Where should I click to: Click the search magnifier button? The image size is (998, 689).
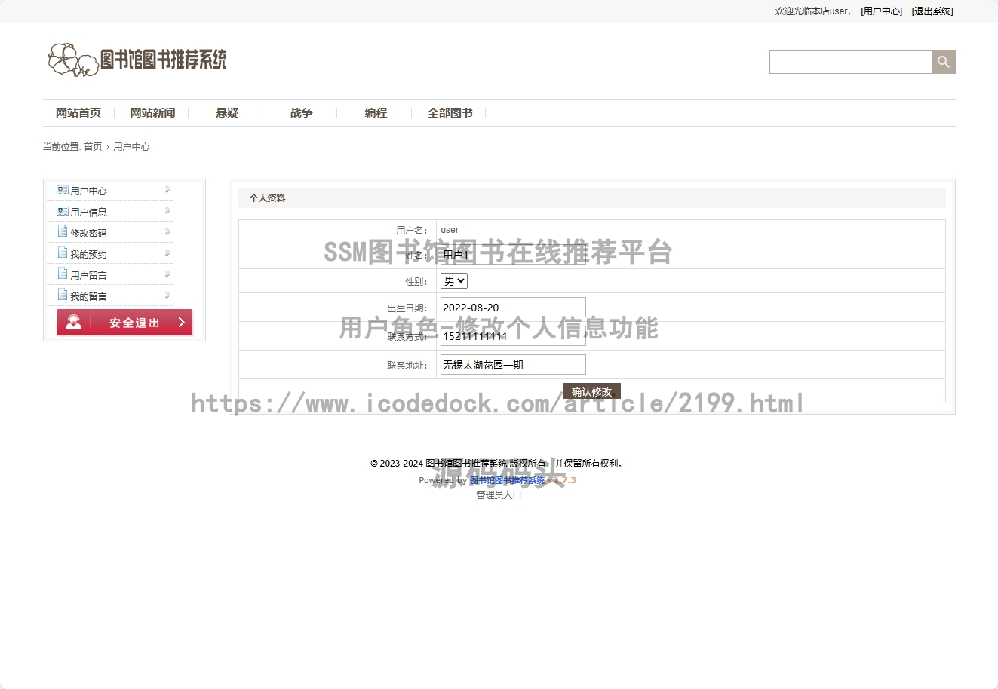tap(944, 62)
